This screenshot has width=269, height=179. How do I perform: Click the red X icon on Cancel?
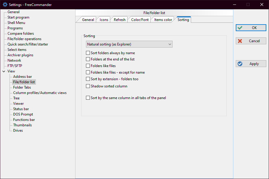click(240, 41)
